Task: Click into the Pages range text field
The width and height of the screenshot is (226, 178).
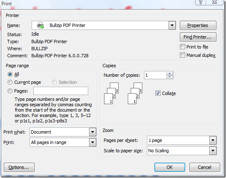Action: pos(61,91)
